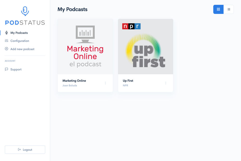The image size is (241, 161).
Task: Click the microphone icon beside My Podcasts
Action: 7,33
